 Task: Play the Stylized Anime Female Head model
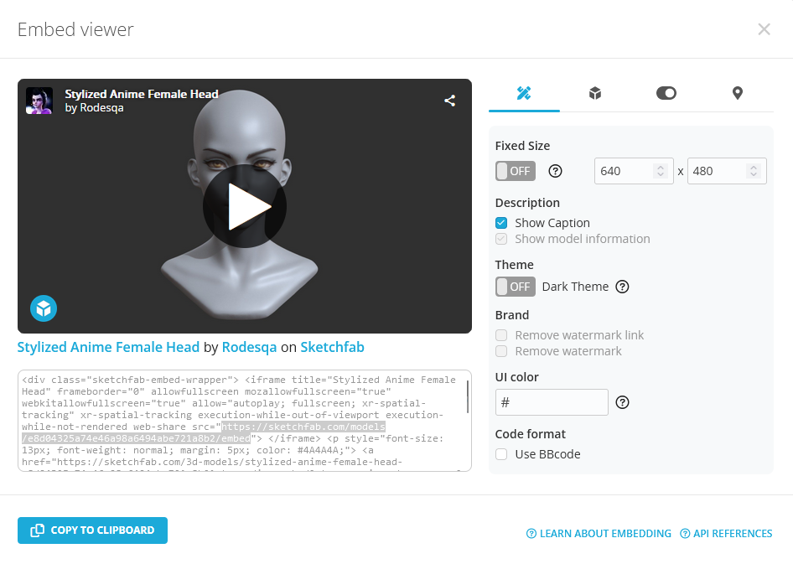[x=245, y=206]
